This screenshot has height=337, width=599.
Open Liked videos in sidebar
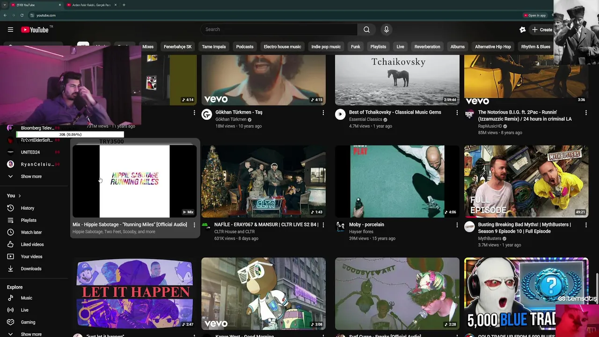tap(32, 244)
